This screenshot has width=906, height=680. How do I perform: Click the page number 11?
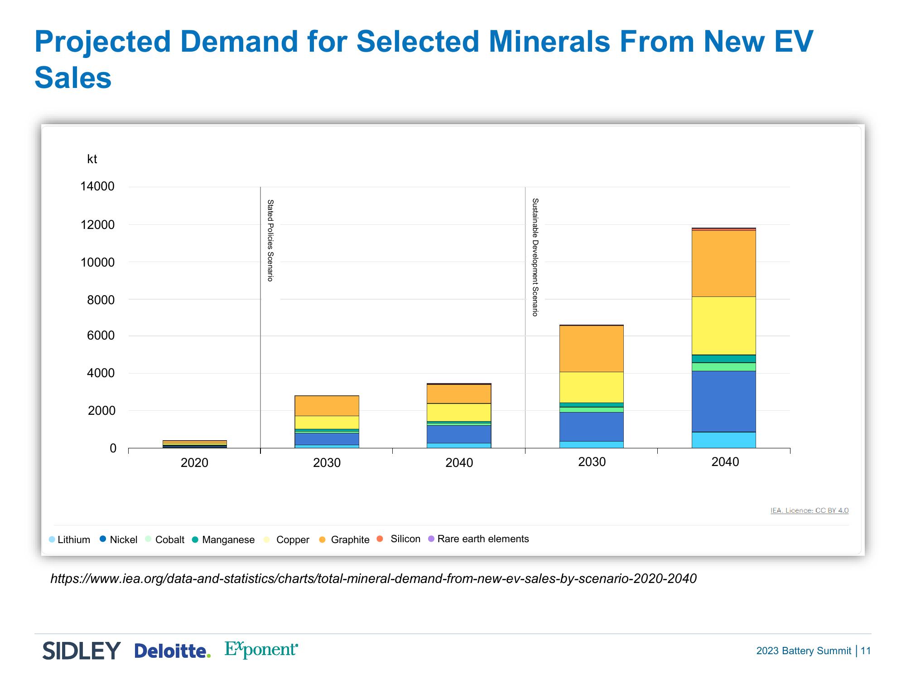(866, 651)
